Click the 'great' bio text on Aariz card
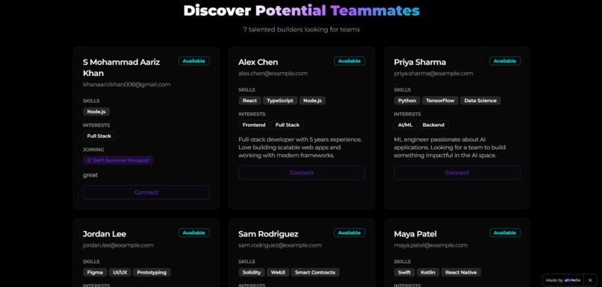The height and width of the screenshot is (287, 602). pyautogui.click(x=90, y=175)
